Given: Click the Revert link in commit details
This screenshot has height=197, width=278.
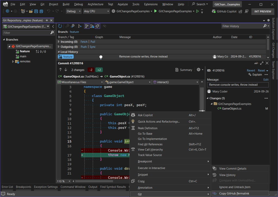Looking at the screenshot, I should tap(251, 70).
